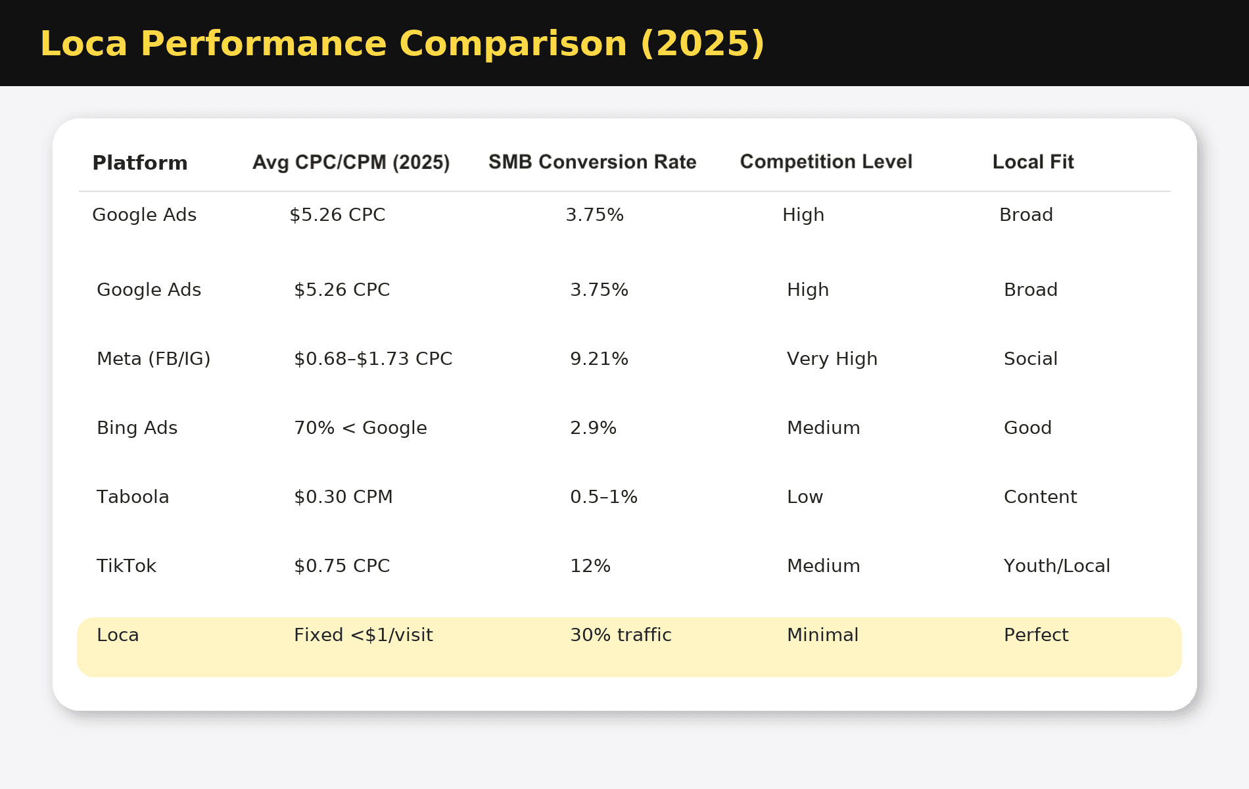Click the Meta (FB/IG) platform cell
The height and width of the screenshot is (789, 1249).
click(x=154, y=359)
